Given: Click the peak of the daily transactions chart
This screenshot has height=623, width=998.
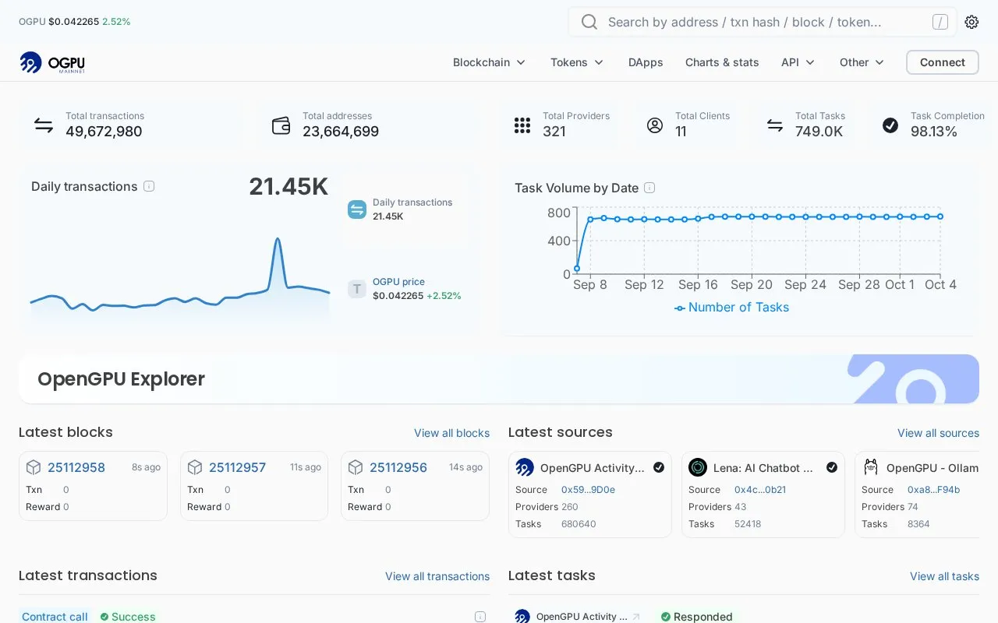Looking at the screenshot, I should 277,240.
